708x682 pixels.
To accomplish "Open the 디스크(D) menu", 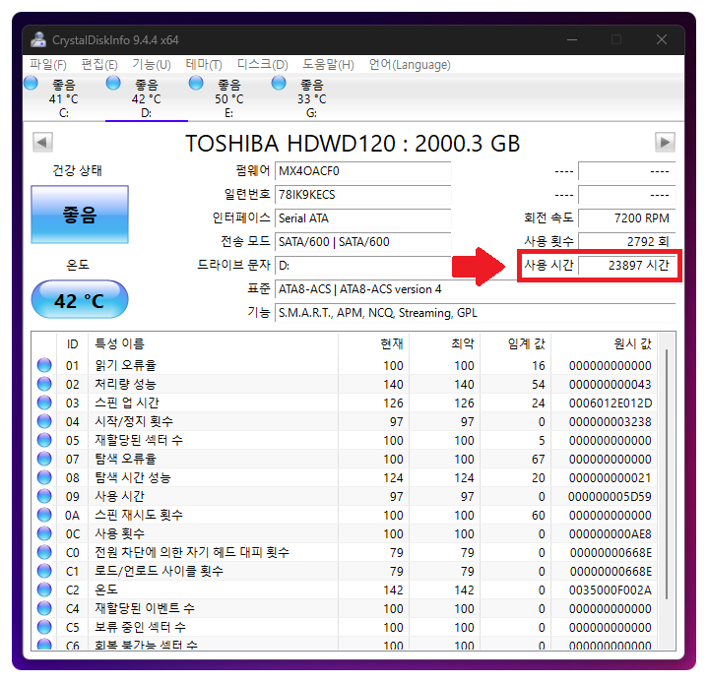I will point(262,65).
